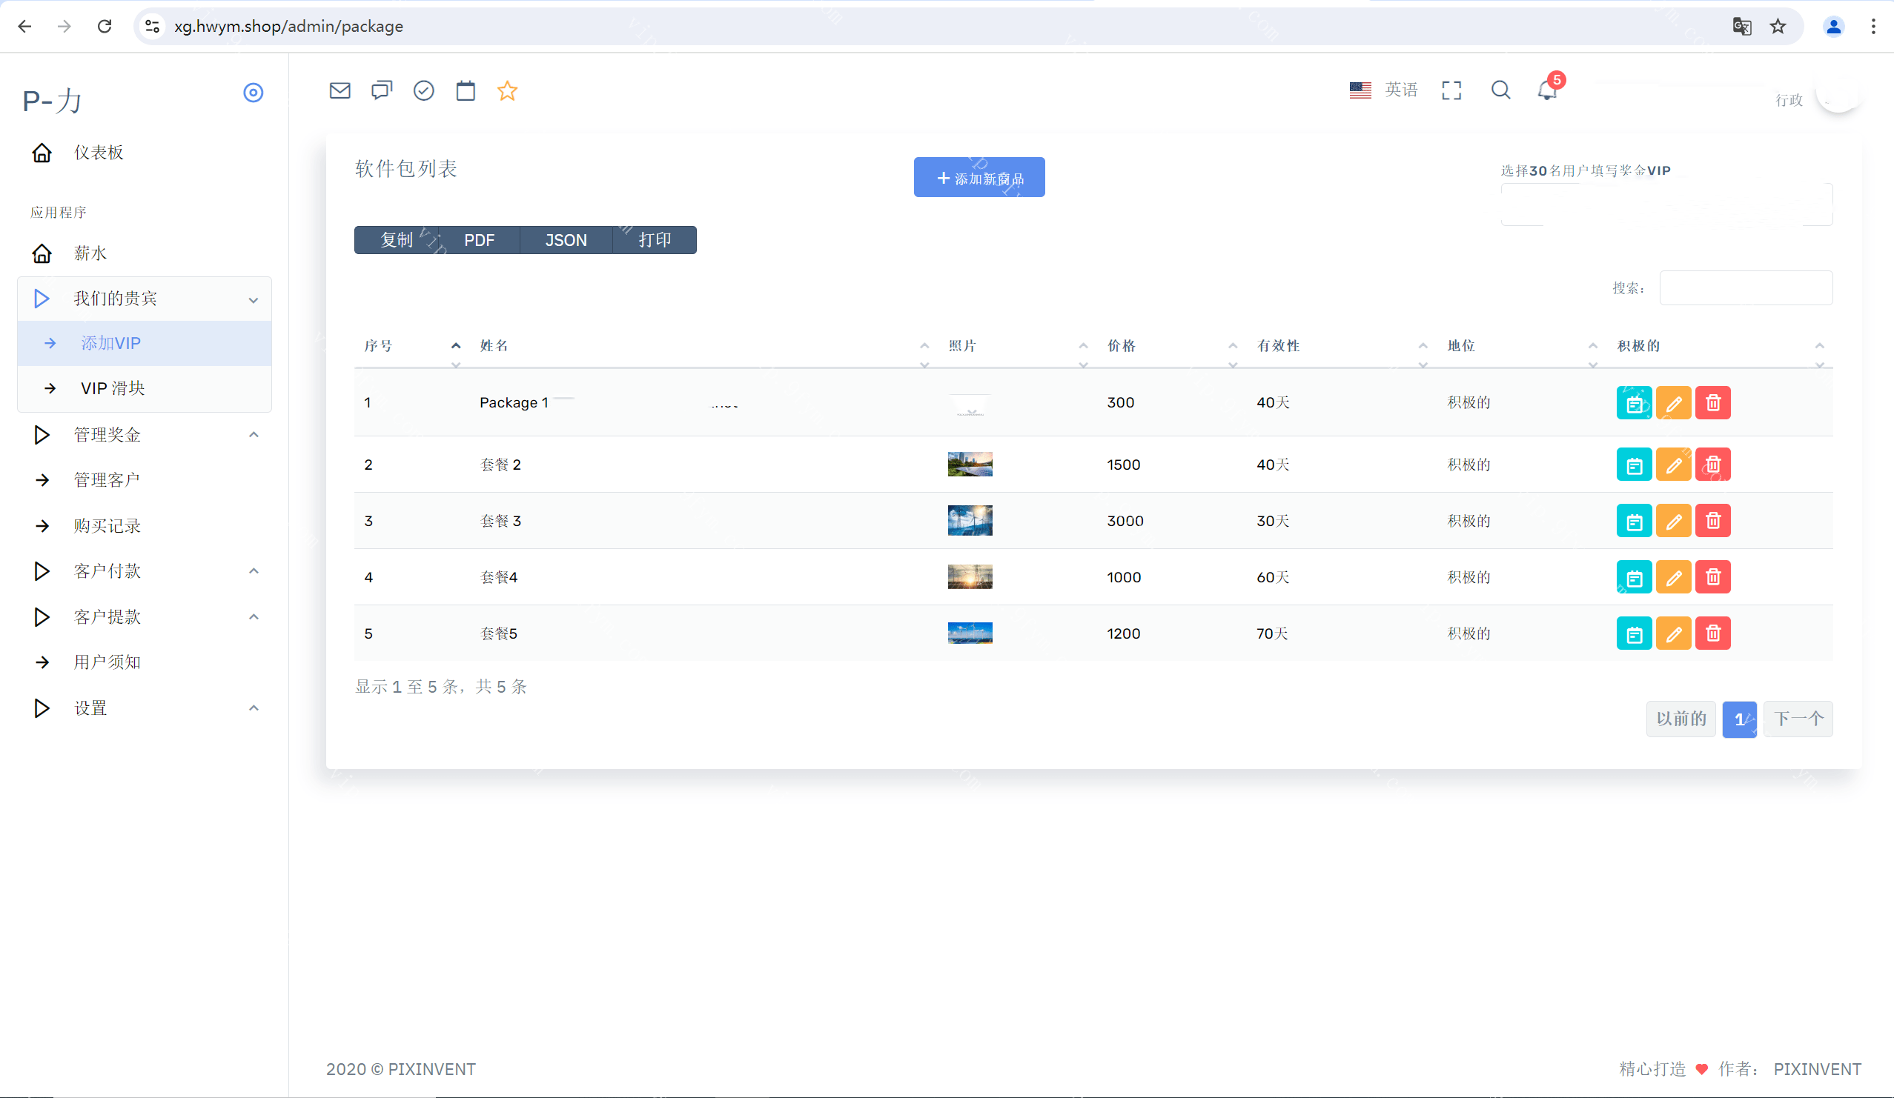This screenshot has width=1894, height=1098.
Task: Toggle fullscreen mode icon
Action: (1451, 90)
